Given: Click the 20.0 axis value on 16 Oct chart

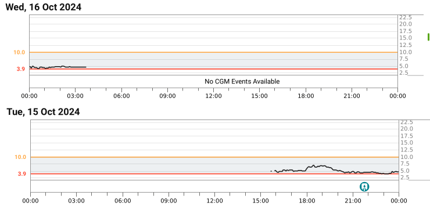Looking at the screenshot, I should 406,24.
